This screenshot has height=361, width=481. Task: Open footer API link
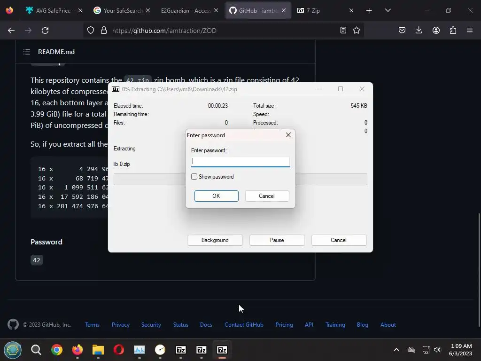click(309, 325)
